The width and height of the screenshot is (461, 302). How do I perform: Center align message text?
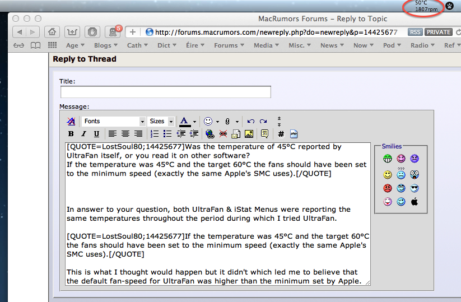(125, 134)
